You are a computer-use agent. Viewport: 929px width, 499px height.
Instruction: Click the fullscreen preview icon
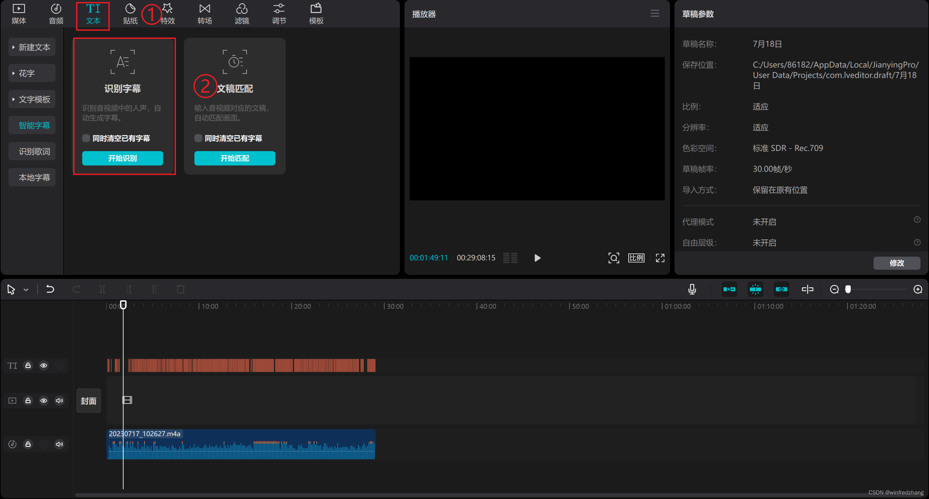(x=660, y=258)
